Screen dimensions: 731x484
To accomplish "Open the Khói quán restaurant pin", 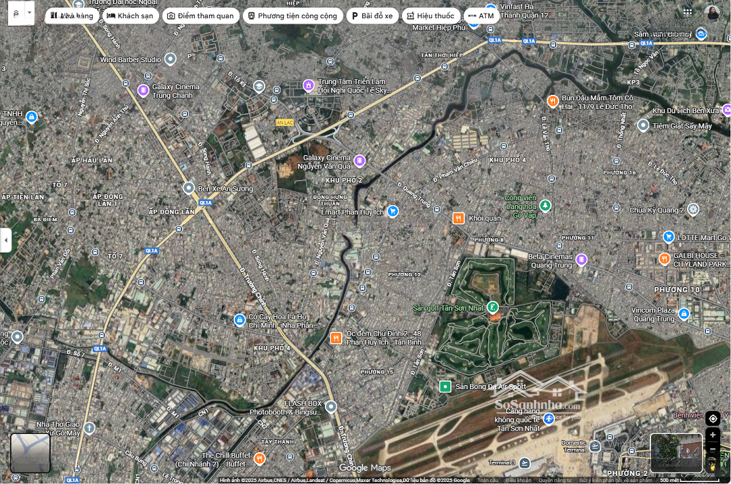I will point(459,218).
